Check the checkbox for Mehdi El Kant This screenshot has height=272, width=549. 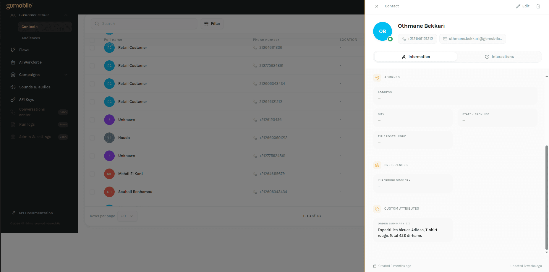point(92,174)
